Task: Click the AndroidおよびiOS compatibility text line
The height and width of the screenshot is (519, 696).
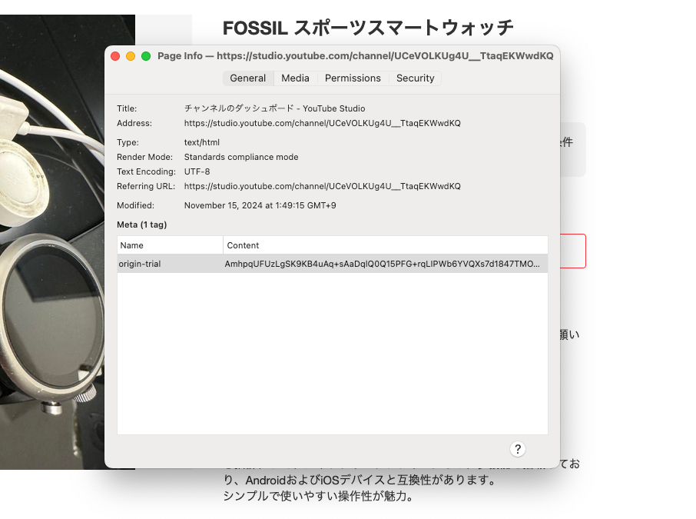Action: point(360,481)
